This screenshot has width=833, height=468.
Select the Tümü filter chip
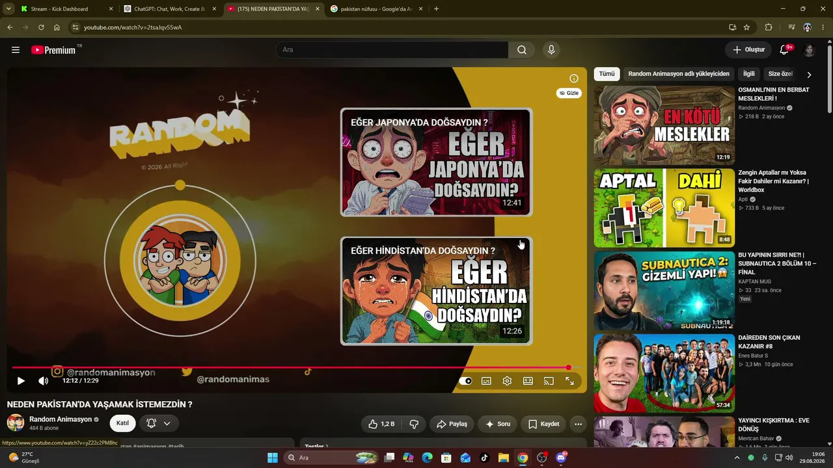(607, 74)
